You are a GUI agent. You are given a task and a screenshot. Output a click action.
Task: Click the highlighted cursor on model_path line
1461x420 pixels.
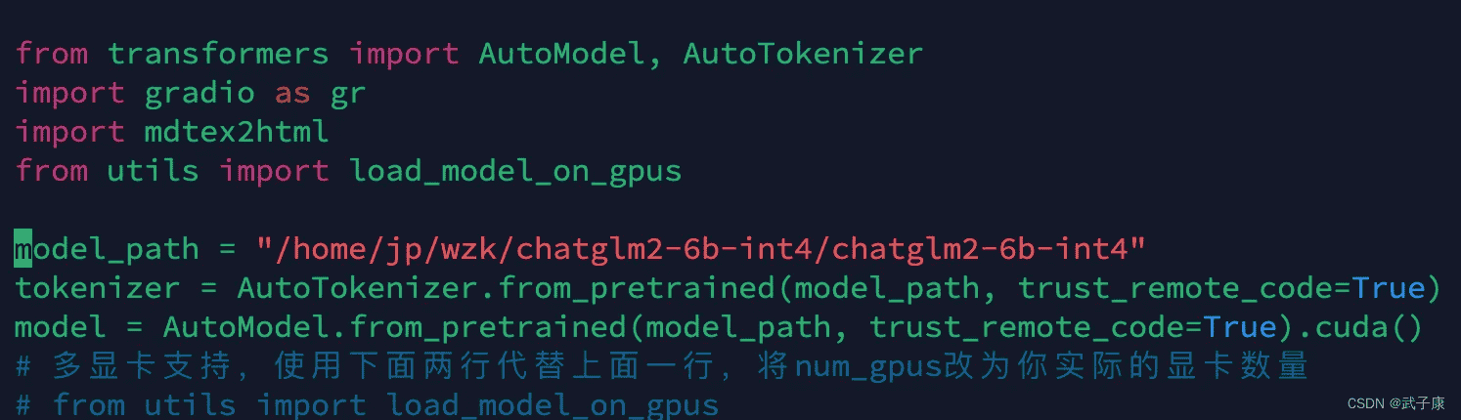click(22, 249)
